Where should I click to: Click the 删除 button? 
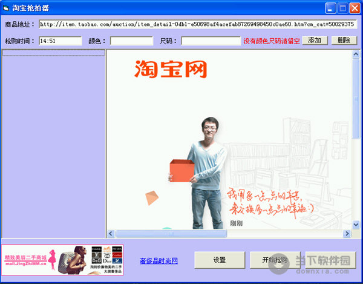[x=344, y=41]
